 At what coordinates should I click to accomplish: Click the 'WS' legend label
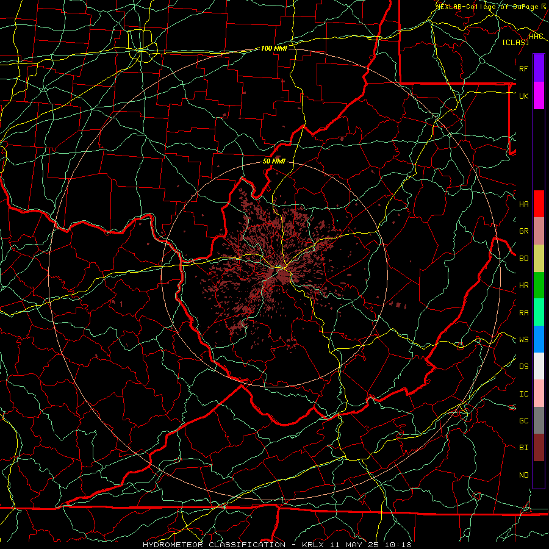523,340
